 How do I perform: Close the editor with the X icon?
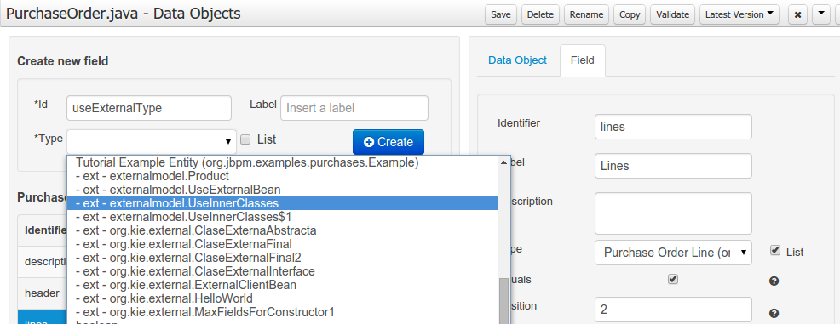pos(797,15)
